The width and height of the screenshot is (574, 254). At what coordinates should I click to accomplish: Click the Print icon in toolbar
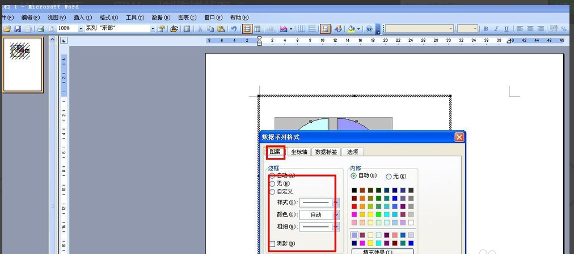tap(40, 29)
